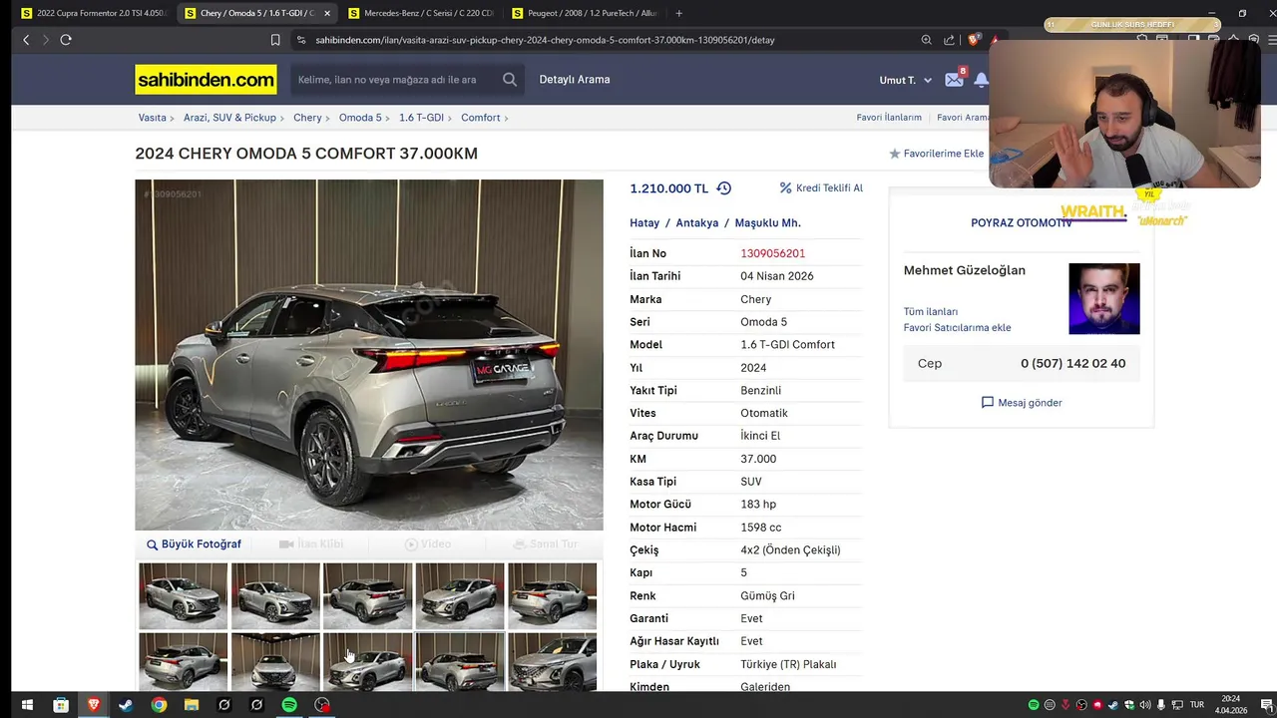The width and height of the screenshot is (1277, 718).
Task: Open Google Chrome from the taskbar
Action: point(159,705)
